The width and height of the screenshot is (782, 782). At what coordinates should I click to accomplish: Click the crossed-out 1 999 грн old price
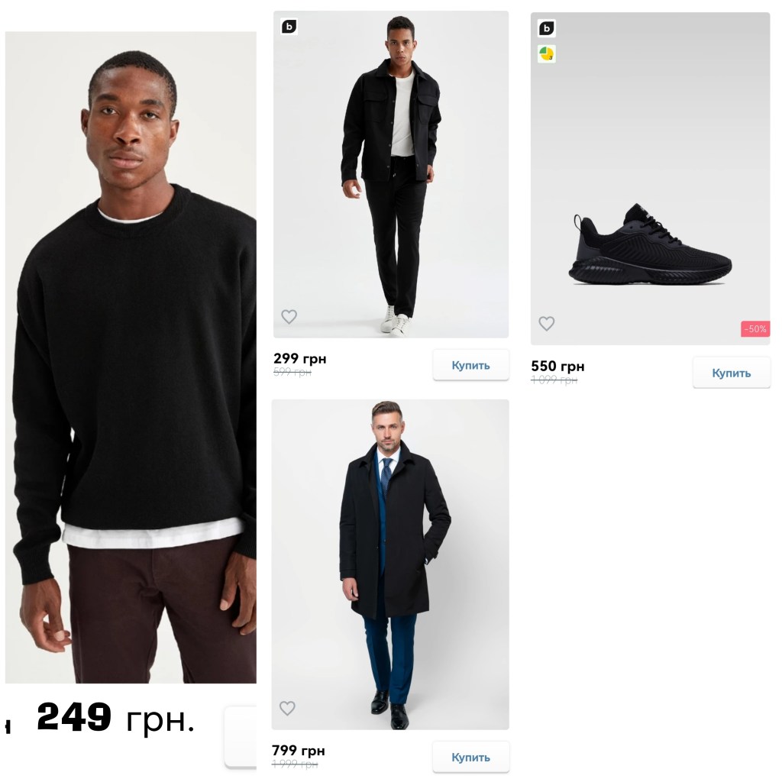tap(295, 764)
